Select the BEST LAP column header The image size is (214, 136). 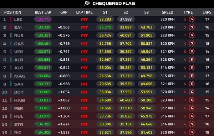pyautogui.click(x=43, y=12)
